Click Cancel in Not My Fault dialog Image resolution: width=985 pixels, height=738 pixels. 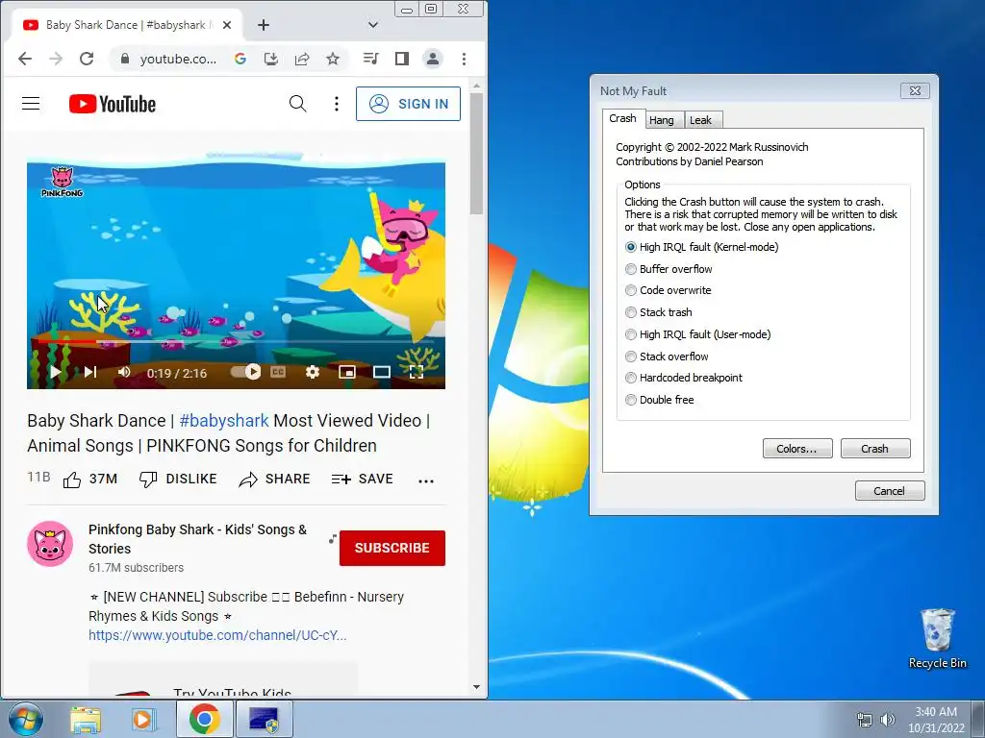tap(890, 490)
